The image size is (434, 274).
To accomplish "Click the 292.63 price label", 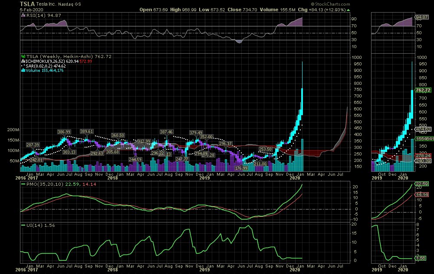I will coord(97,153).
